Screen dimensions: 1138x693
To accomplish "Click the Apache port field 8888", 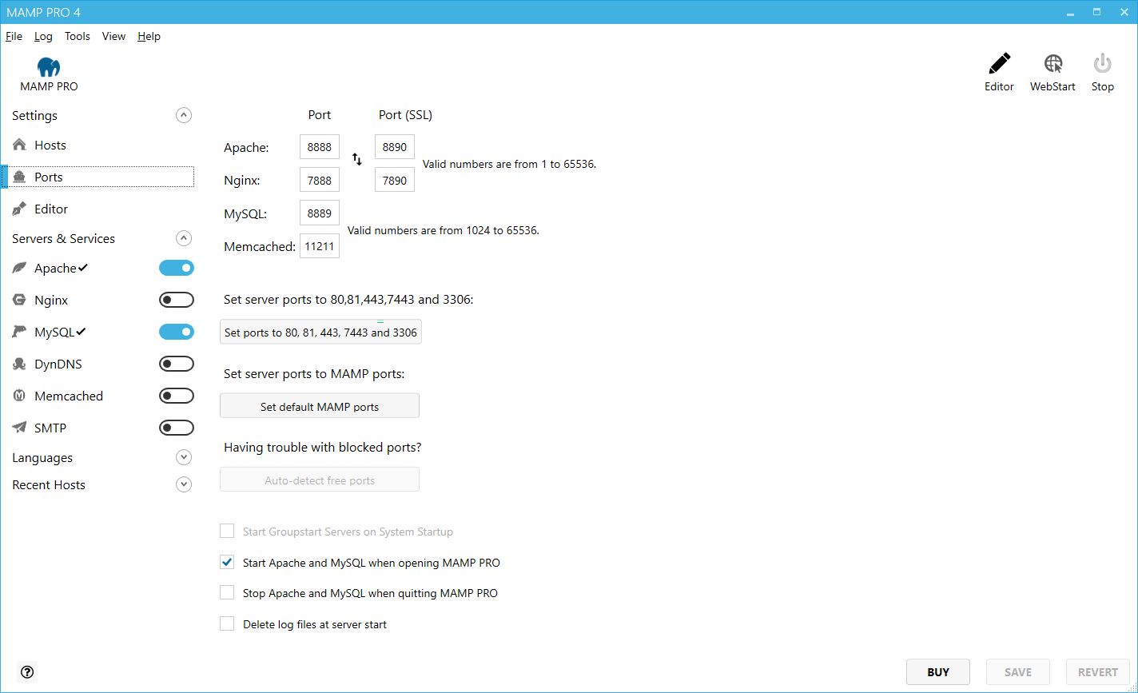I will pyautogui.click(x=320, y=147).
